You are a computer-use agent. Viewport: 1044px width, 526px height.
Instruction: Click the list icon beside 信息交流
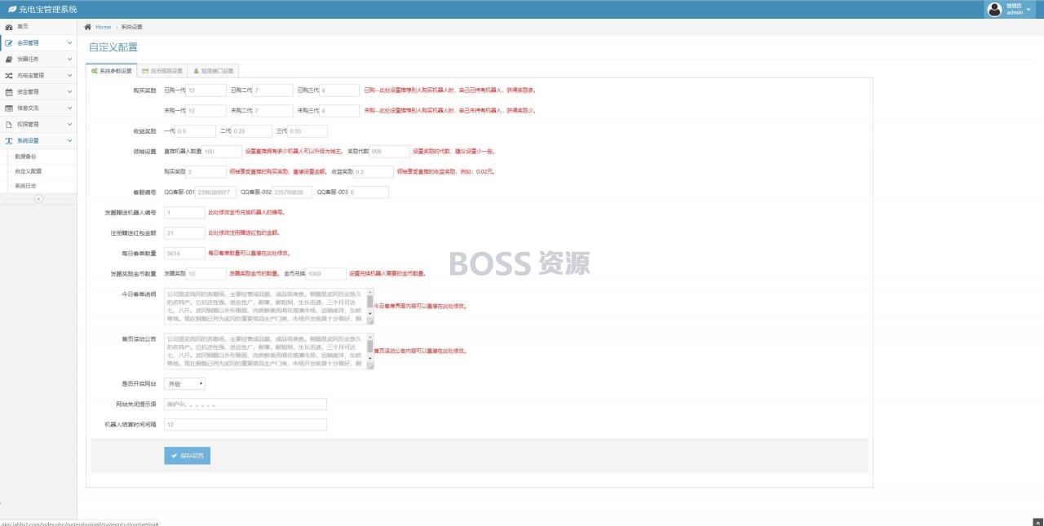9,108
